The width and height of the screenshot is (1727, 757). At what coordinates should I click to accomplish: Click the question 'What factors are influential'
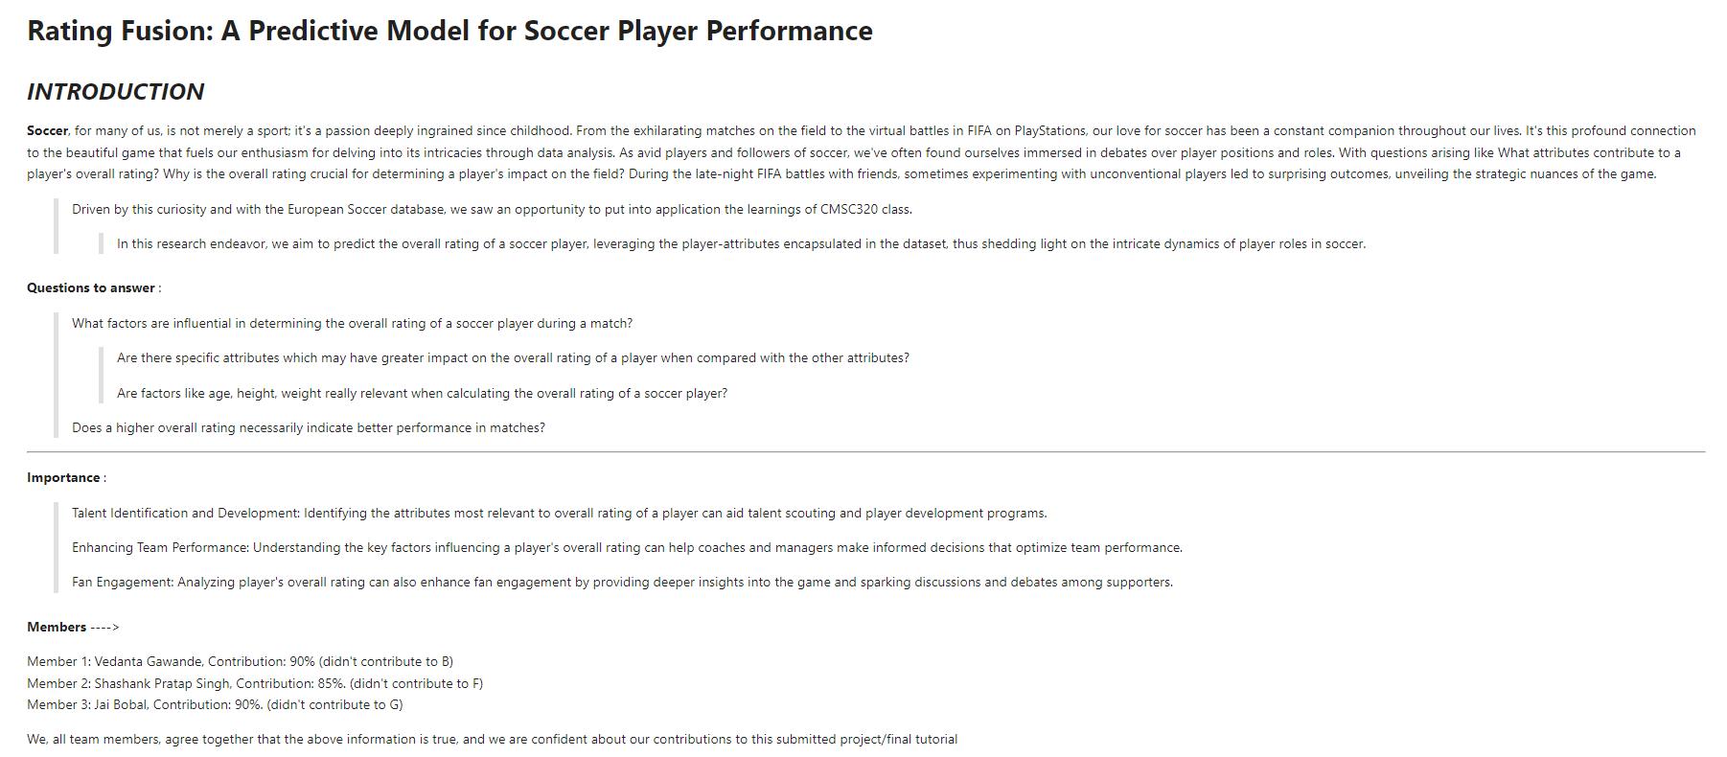[x=352, y=323]
